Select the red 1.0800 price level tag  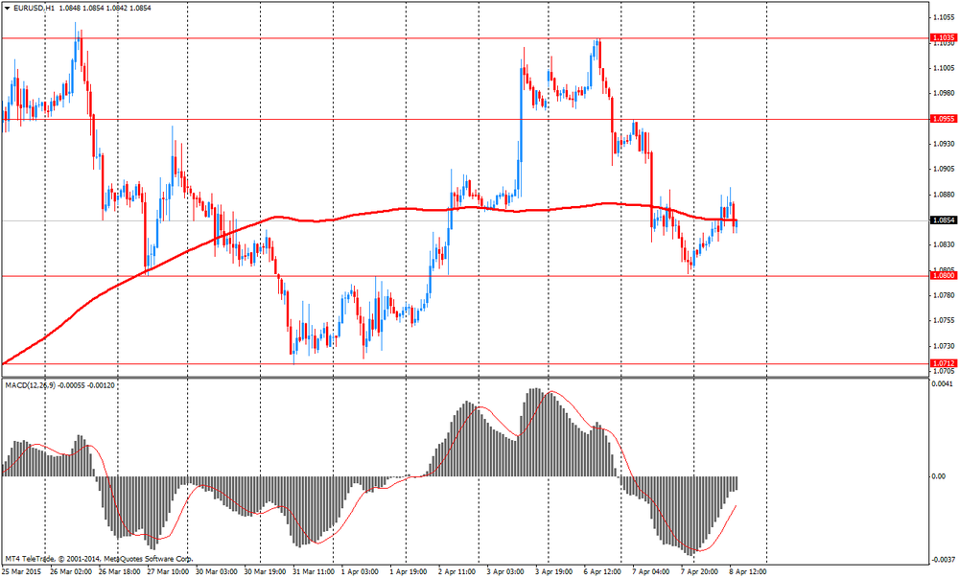[x=942, y=275]
